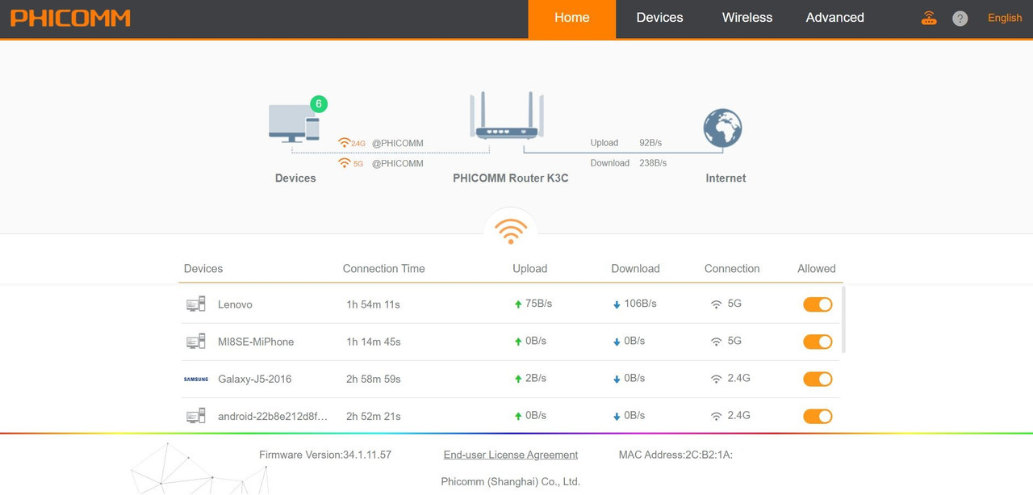This screenshot has height=495, width=1033.
Task: Select the Lenovo device name
Action: click(x=235, y=304)
